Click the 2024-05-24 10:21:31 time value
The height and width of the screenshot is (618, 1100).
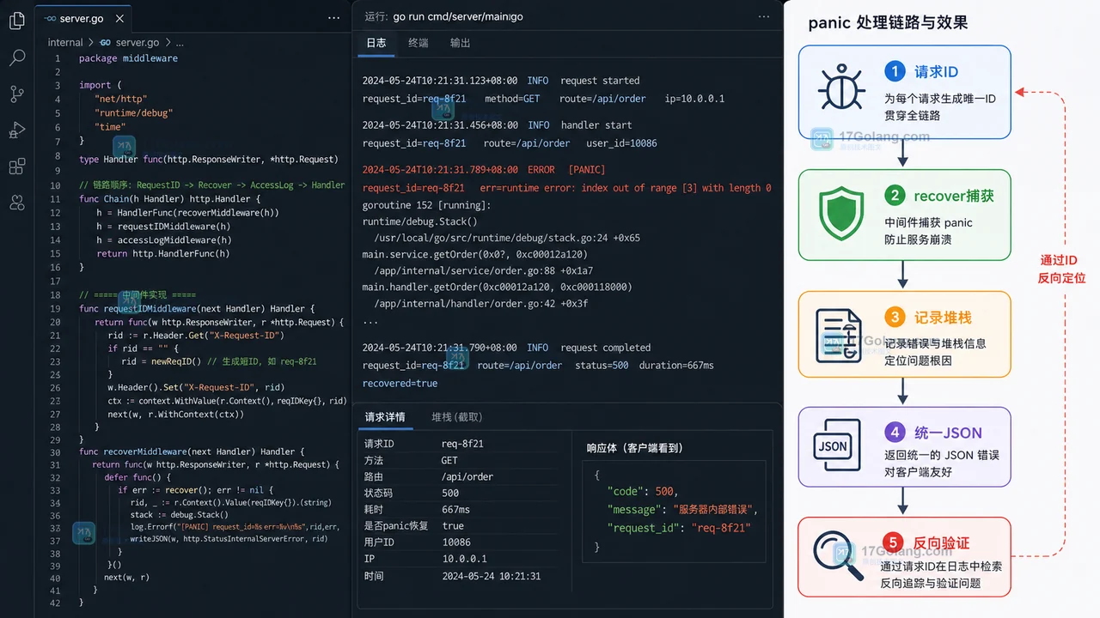(492, 576)
